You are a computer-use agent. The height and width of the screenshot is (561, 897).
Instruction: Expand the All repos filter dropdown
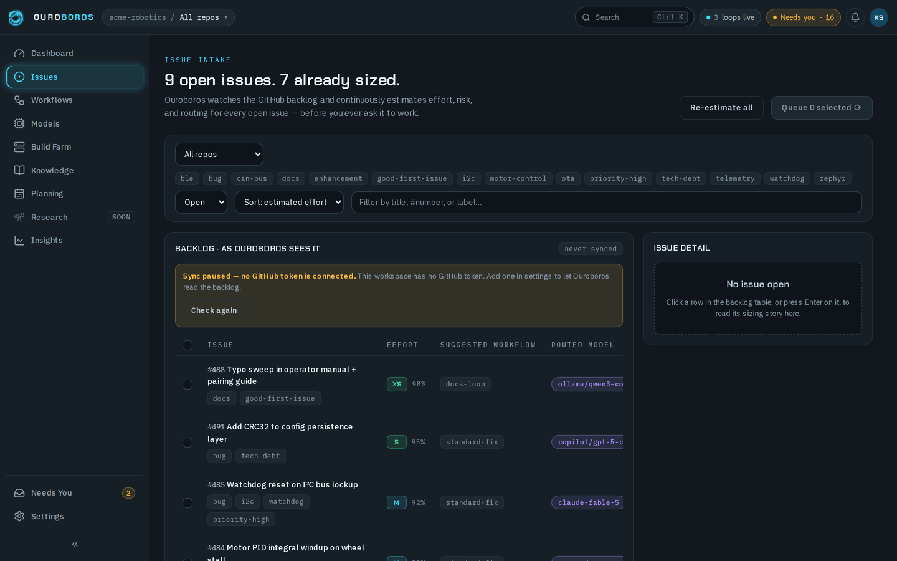click(x=219, y=154)
